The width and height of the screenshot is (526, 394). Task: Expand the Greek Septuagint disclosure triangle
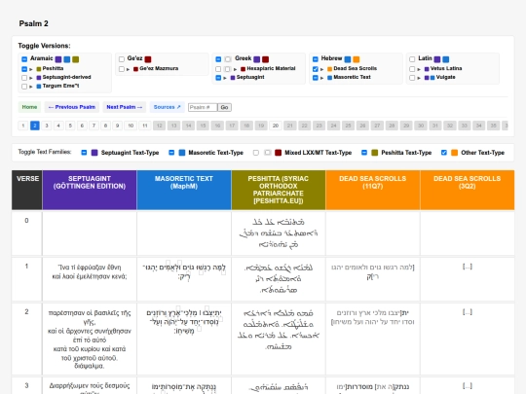(x=225, y=78)
